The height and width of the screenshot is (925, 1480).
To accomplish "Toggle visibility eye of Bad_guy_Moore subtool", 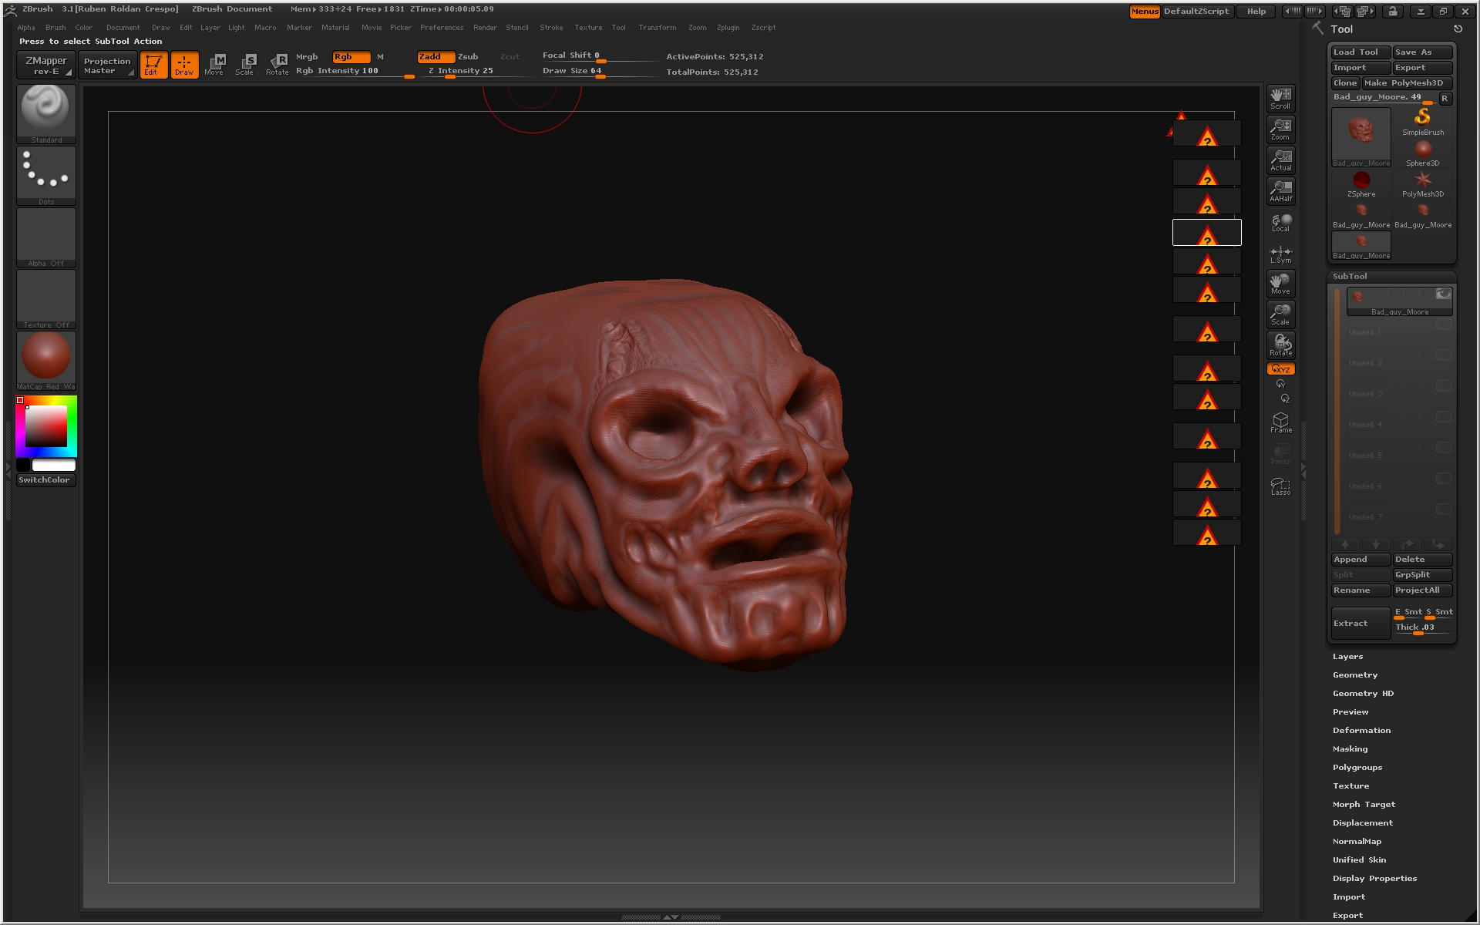I will coord(1443,294).
